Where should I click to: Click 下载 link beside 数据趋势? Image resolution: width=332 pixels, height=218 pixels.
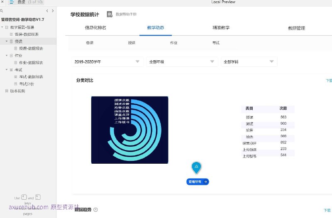[327, 210]
